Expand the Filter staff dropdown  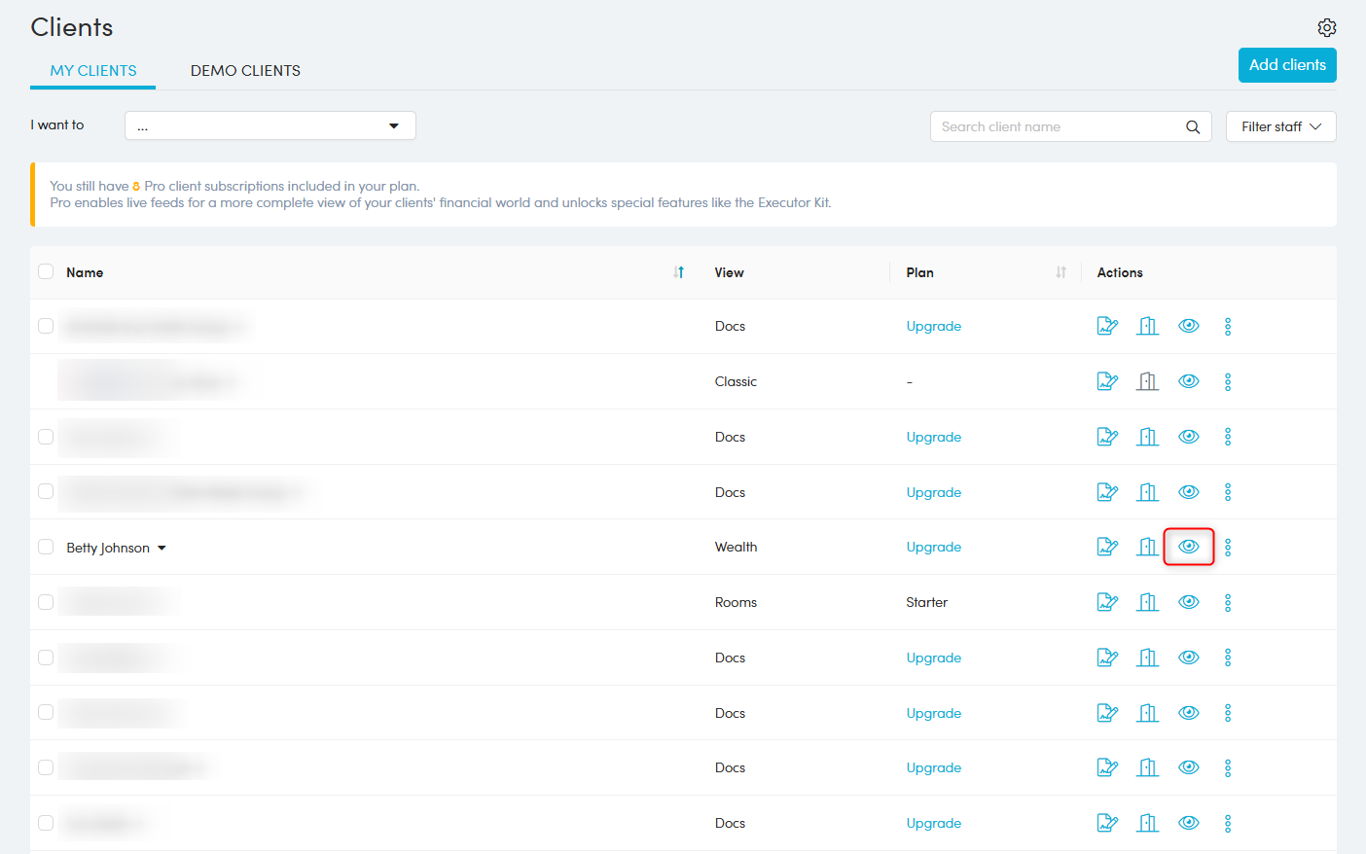[x=1280, y=126]
